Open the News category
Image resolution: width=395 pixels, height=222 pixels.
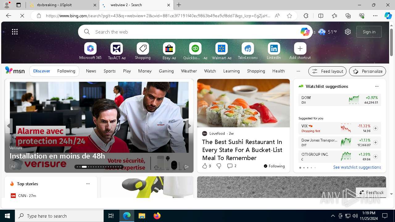click(x=91, y=71)
